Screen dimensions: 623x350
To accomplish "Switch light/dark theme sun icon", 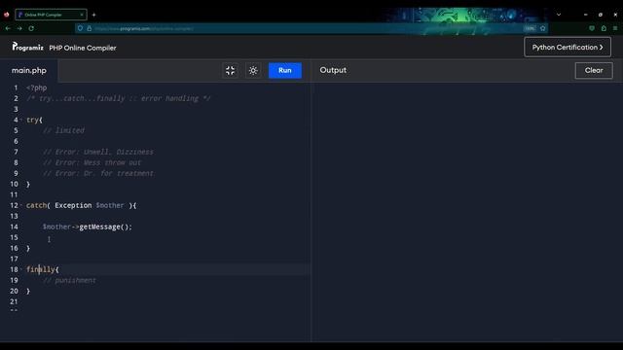I will pos(253,71).
